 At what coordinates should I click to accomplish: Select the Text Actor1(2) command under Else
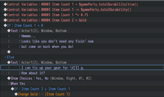tap(82, 62)
